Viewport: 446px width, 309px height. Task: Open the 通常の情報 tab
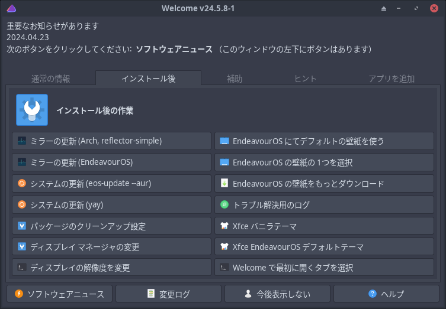point(50,79)
